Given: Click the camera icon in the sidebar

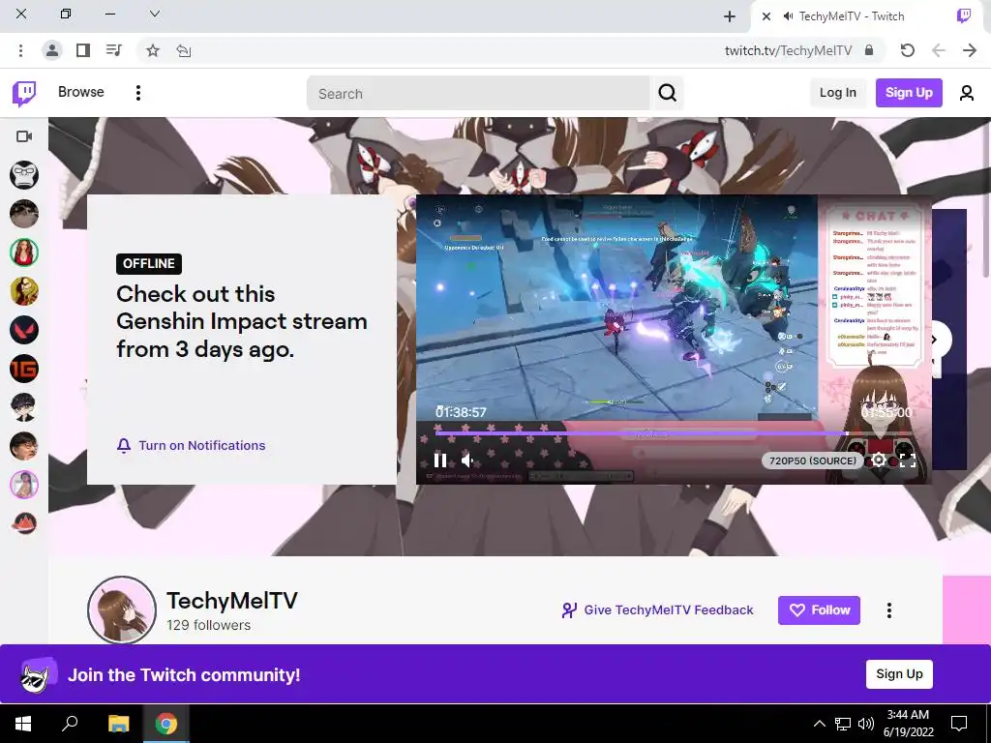Looking at the screenshot, I should pos(24,136).
